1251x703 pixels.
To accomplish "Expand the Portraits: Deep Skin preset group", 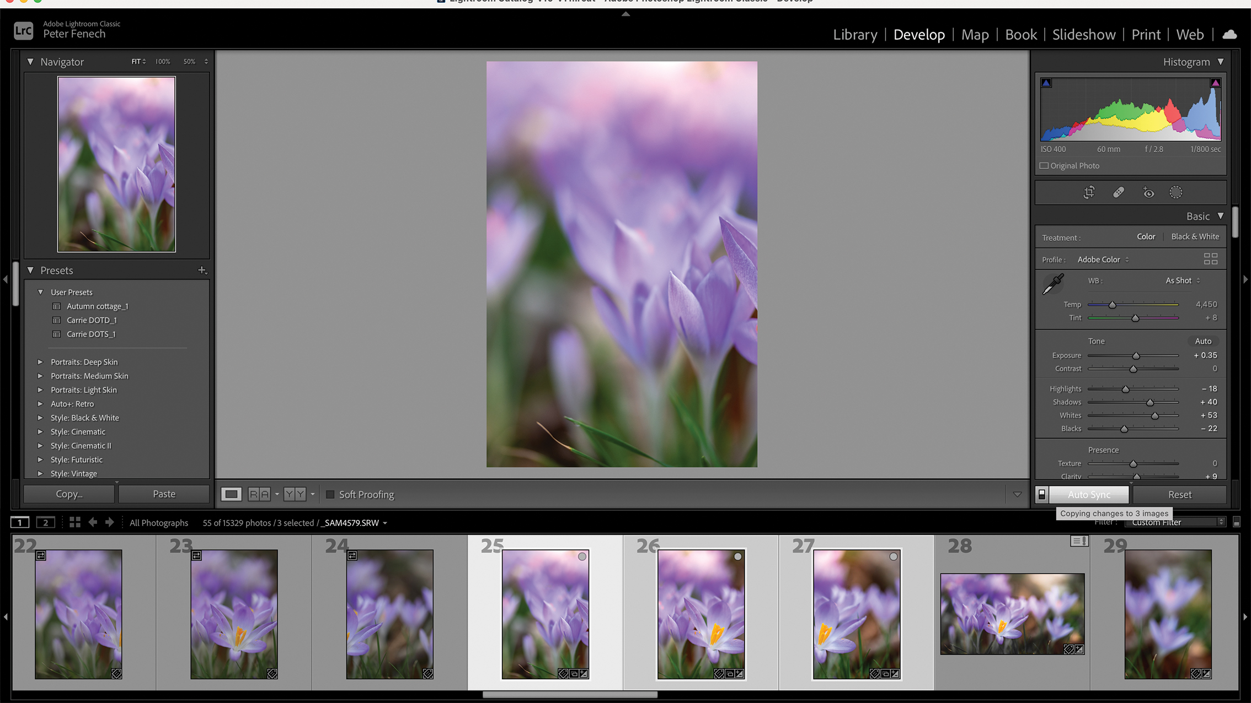I will [x=40, y=362].
